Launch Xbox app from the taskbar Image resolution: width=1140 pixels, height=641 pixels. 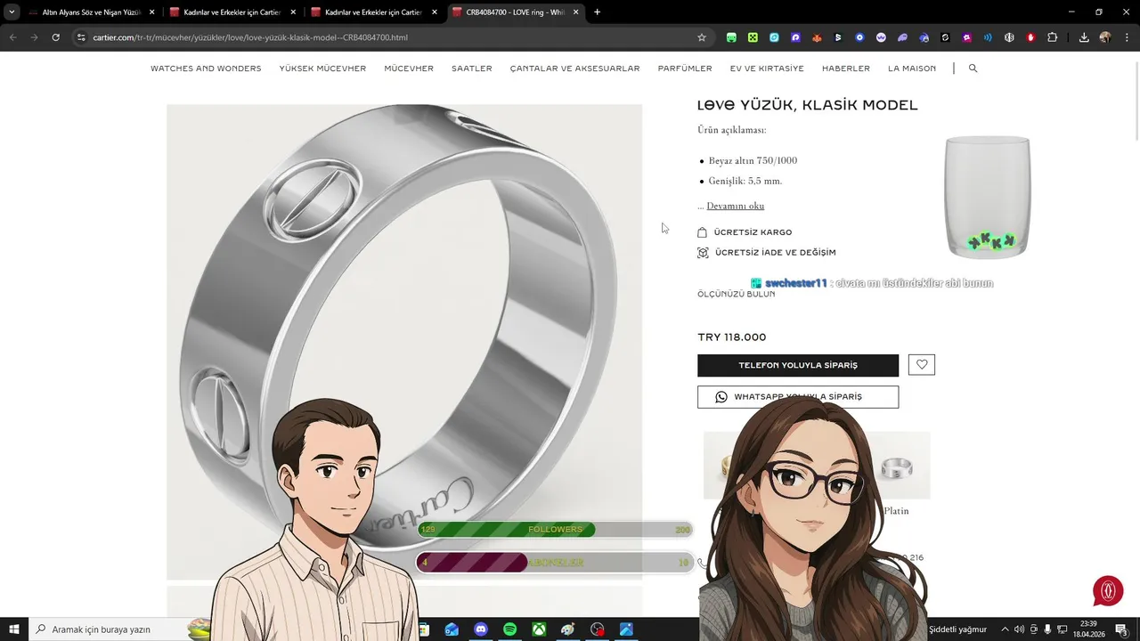[539, 629]
